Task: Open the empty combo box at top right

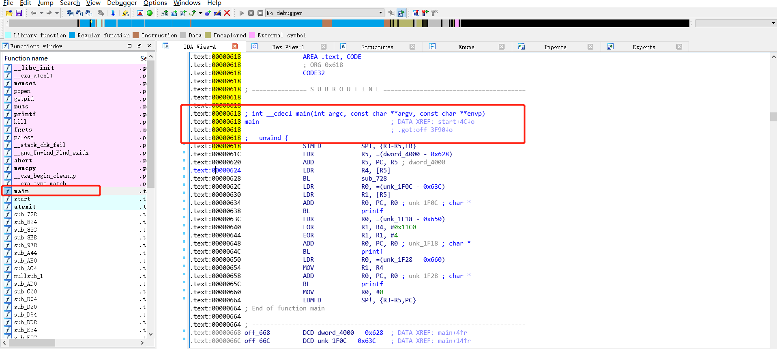Action: (736, 24)
